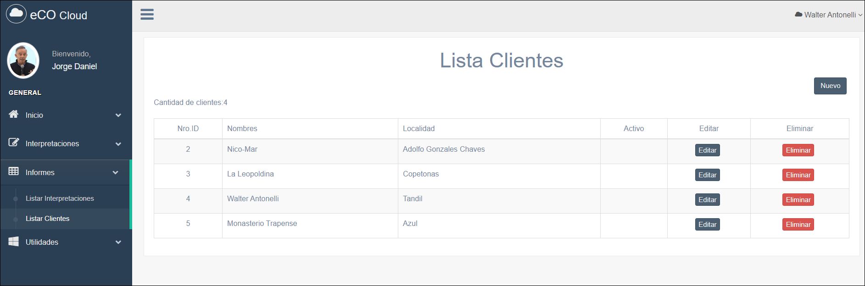Expand the Inicio menu chevron
This screenshot has height=286, width=865.
[118, 115]
